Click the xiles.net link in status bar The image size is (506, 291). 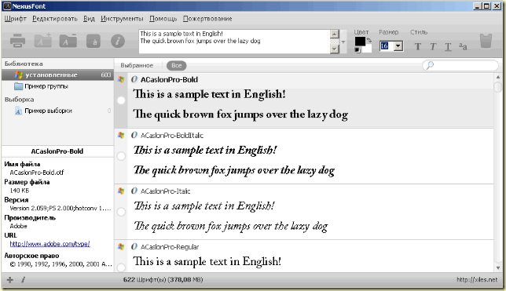(x=477, y=280)
